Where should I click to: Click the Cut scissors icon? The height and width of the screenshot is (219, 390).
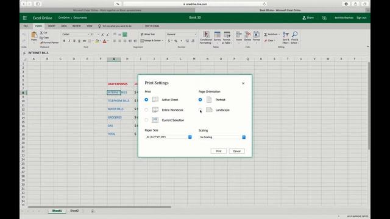click(41, 32)
